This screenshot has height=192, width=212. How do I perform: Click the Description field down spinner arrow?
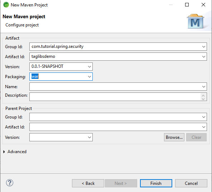[x=203, y=99]
